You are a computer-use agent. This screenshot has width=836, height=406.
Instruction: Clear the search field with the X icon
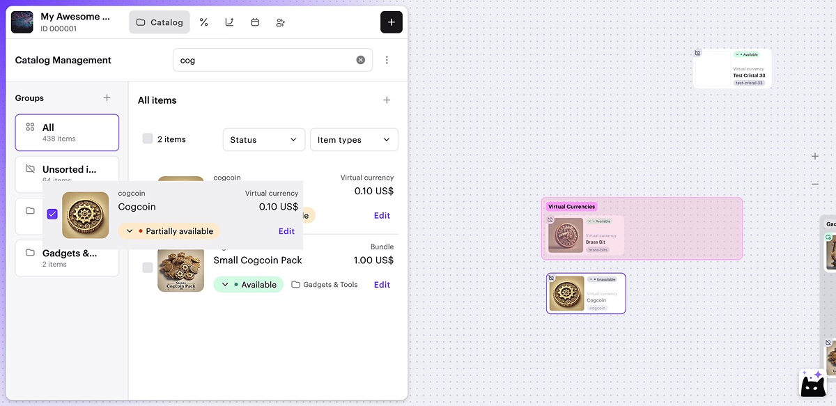(361, 60)
